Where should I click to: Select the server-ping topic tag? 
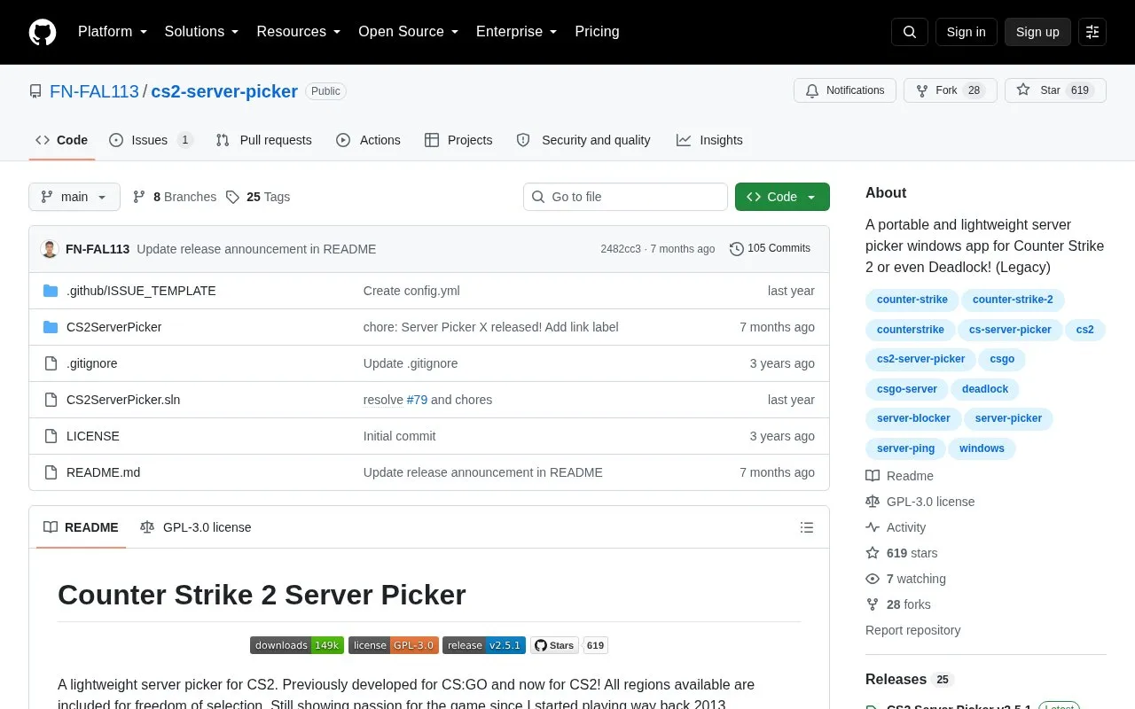tap(905, 448)
